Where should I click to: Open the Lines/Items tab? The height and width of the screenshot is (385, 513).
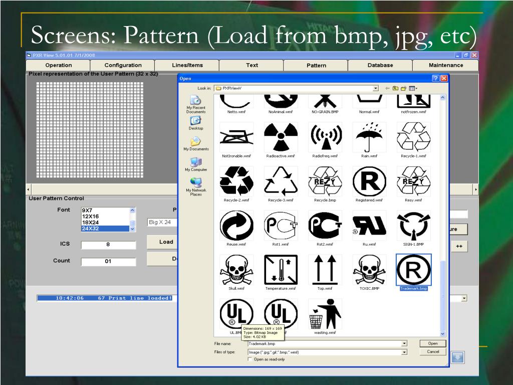(187, 65)
